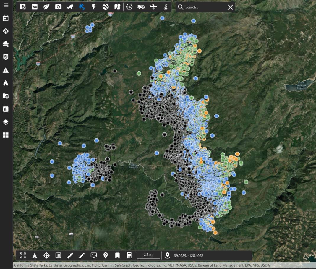Open the calendar panel in sidebar
Screen dimensions: 316x269
tap(6, 18)
